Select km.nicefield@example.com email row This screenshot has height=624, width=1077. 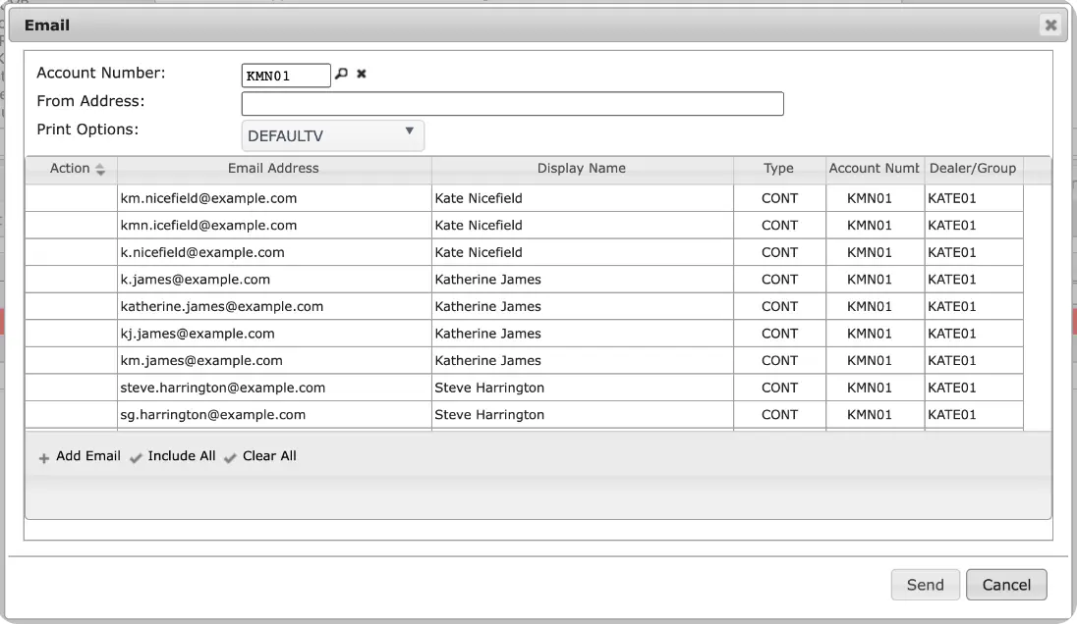tap(524, 198)
